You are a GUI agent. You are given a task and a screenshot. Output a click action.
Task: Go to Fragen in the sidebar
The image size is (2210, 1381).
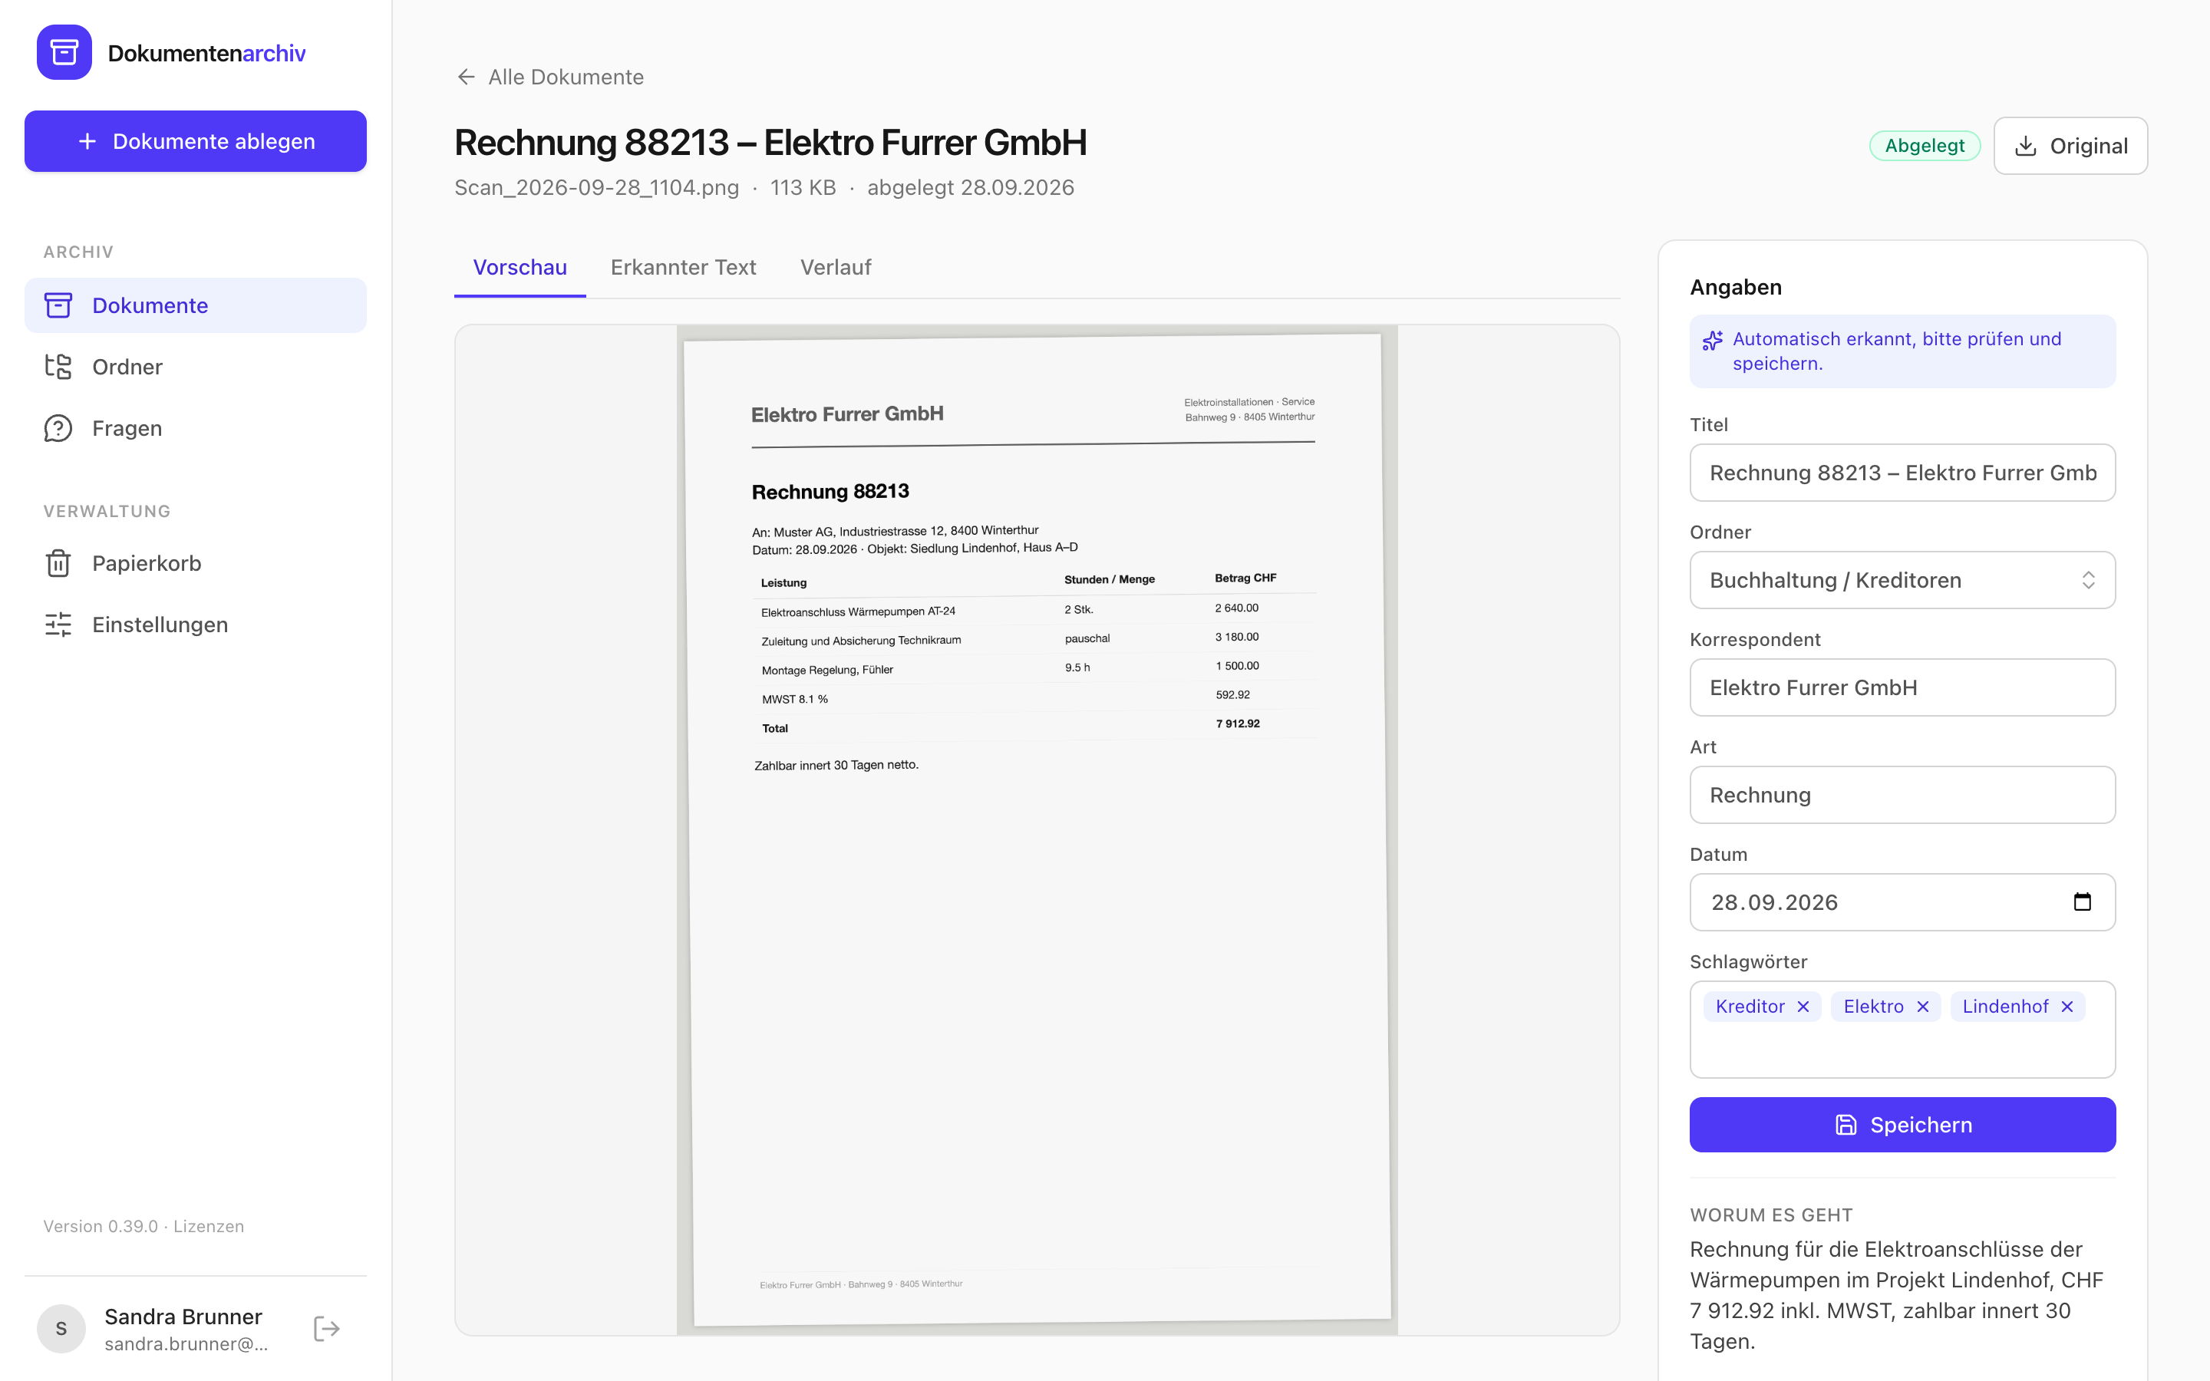[196, 427]
